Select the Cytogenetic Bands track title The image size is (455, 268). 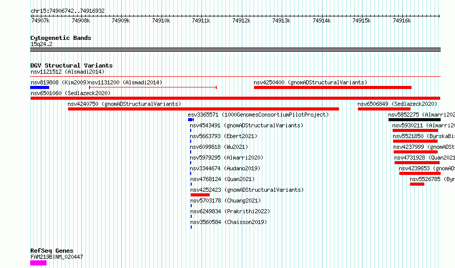(x=61, y=38)
